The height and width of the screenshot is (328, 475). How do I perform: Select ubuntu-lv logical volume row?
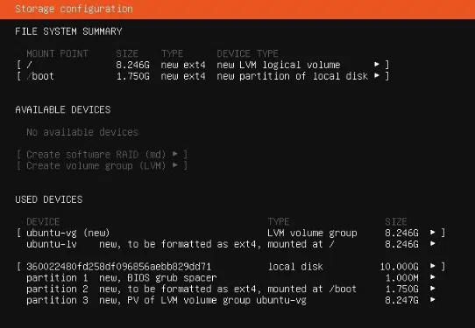coord(231,244)
